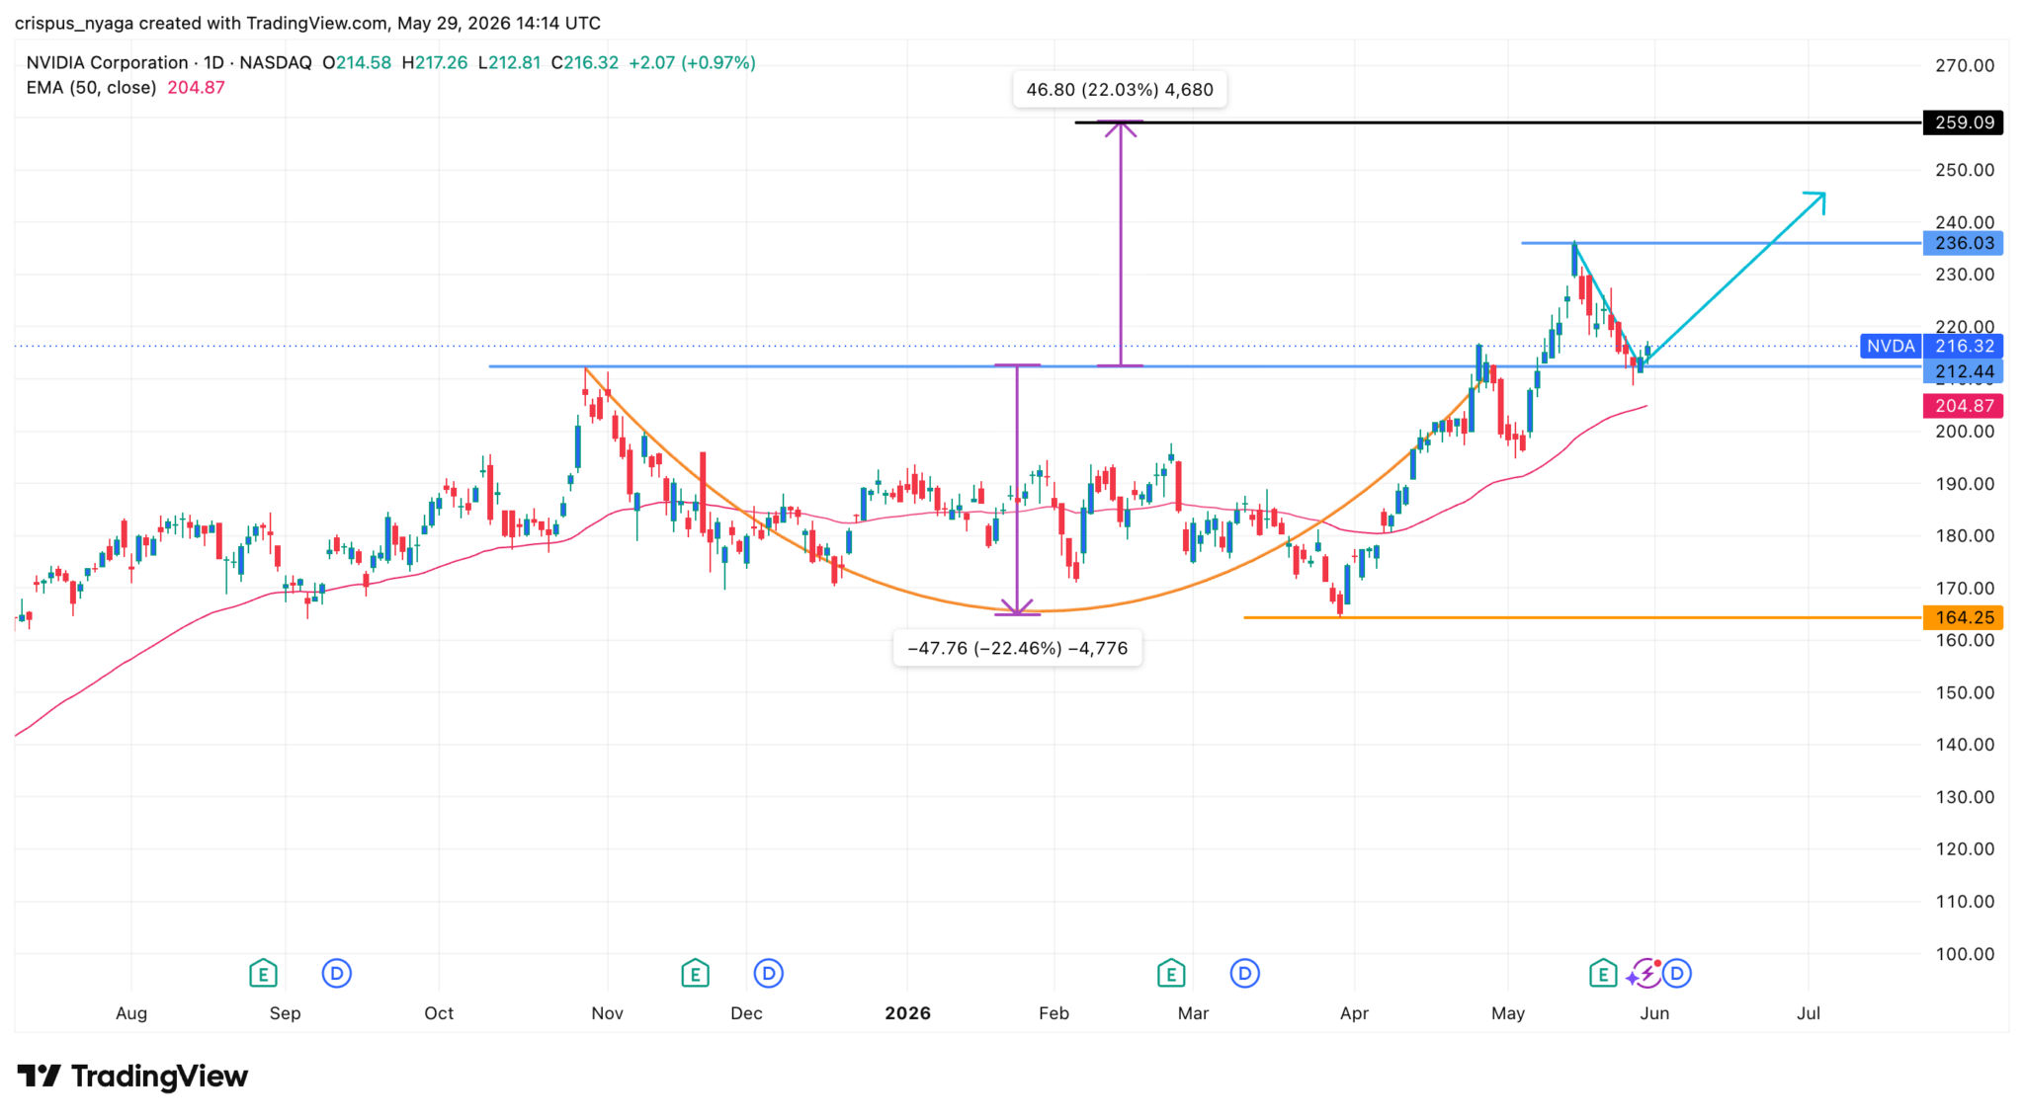Click the 216.32 current price label
This screenshot has height=1120, width=2024.
coord(1963,346)
